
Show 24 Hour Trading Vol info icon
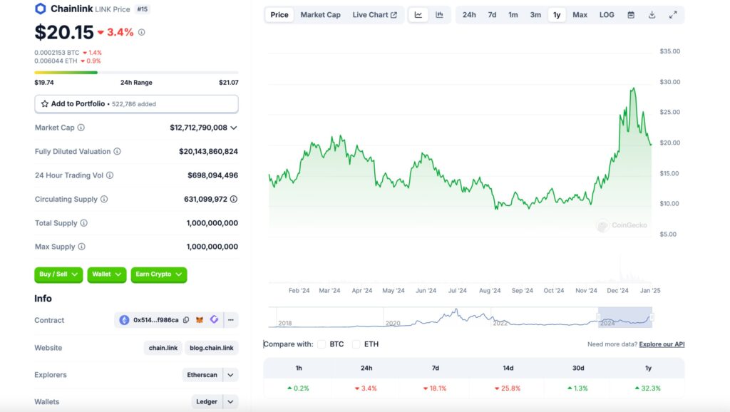pyautogui.click(x=110, y=175)
